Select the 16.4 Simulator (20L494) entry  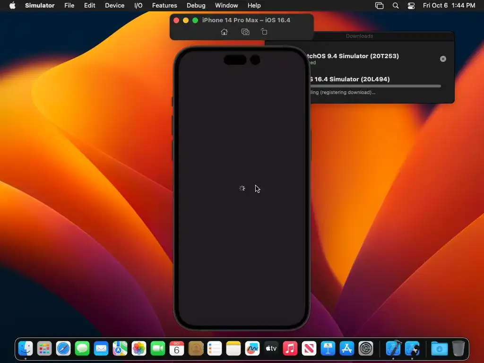coord(349,79)
